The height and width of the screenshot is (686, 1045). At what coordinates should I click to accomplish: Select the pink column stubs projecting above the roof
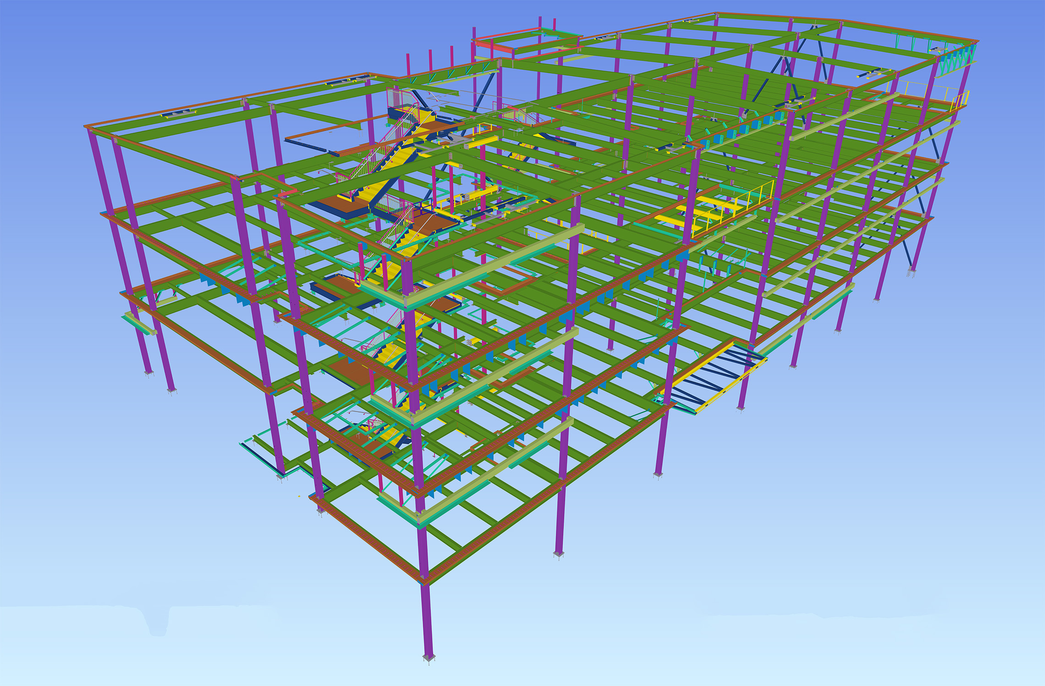point(430,61)
